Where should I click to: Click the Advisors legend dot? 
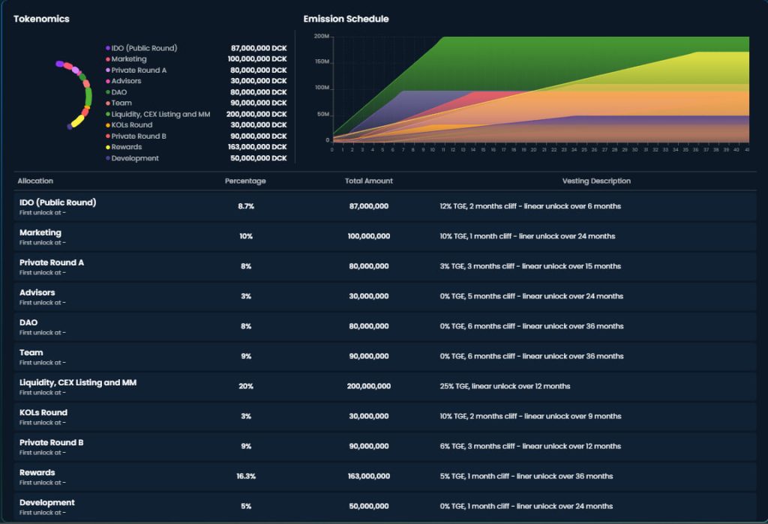coord(108,81)
